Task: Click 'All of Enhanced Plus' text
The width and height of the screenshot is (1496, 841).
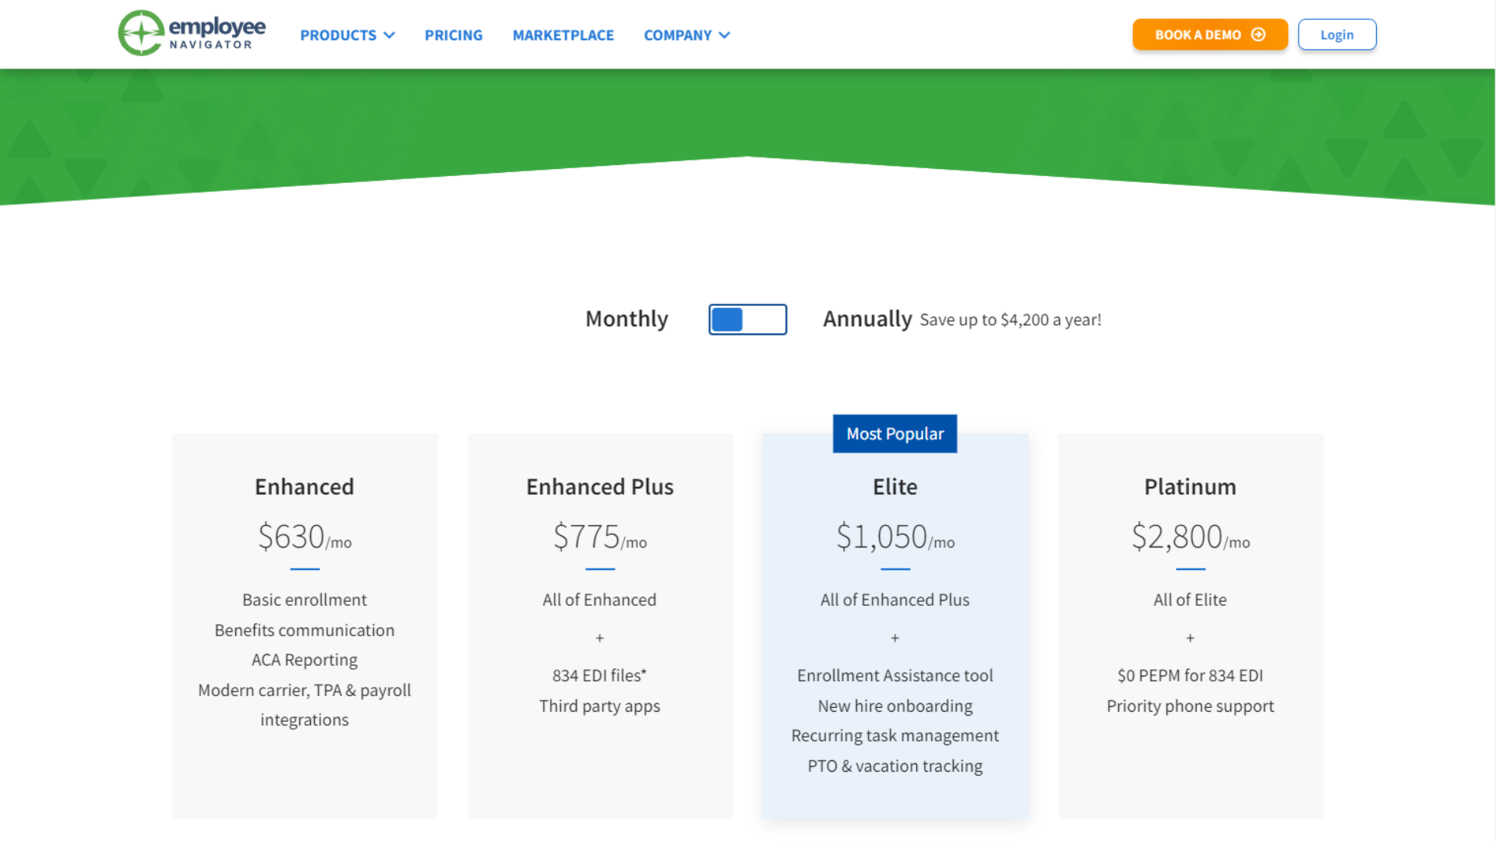Action: (895, 600)
